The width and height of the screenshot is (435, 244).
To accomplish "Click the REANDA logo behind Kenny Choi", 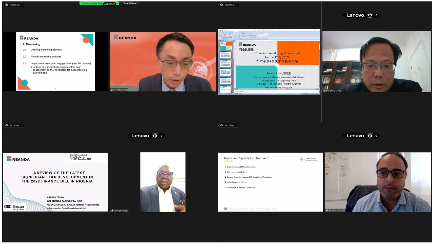I will (125, 37).
